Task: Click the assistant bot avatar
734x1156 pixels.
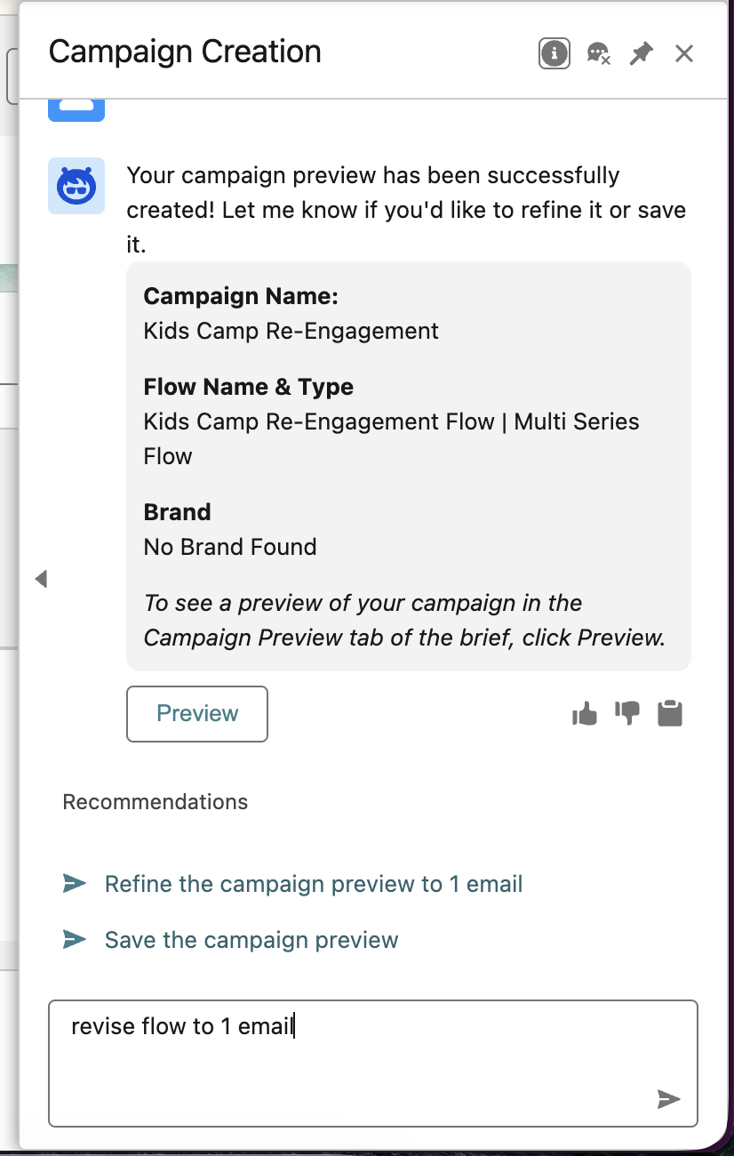Action: 76,186
